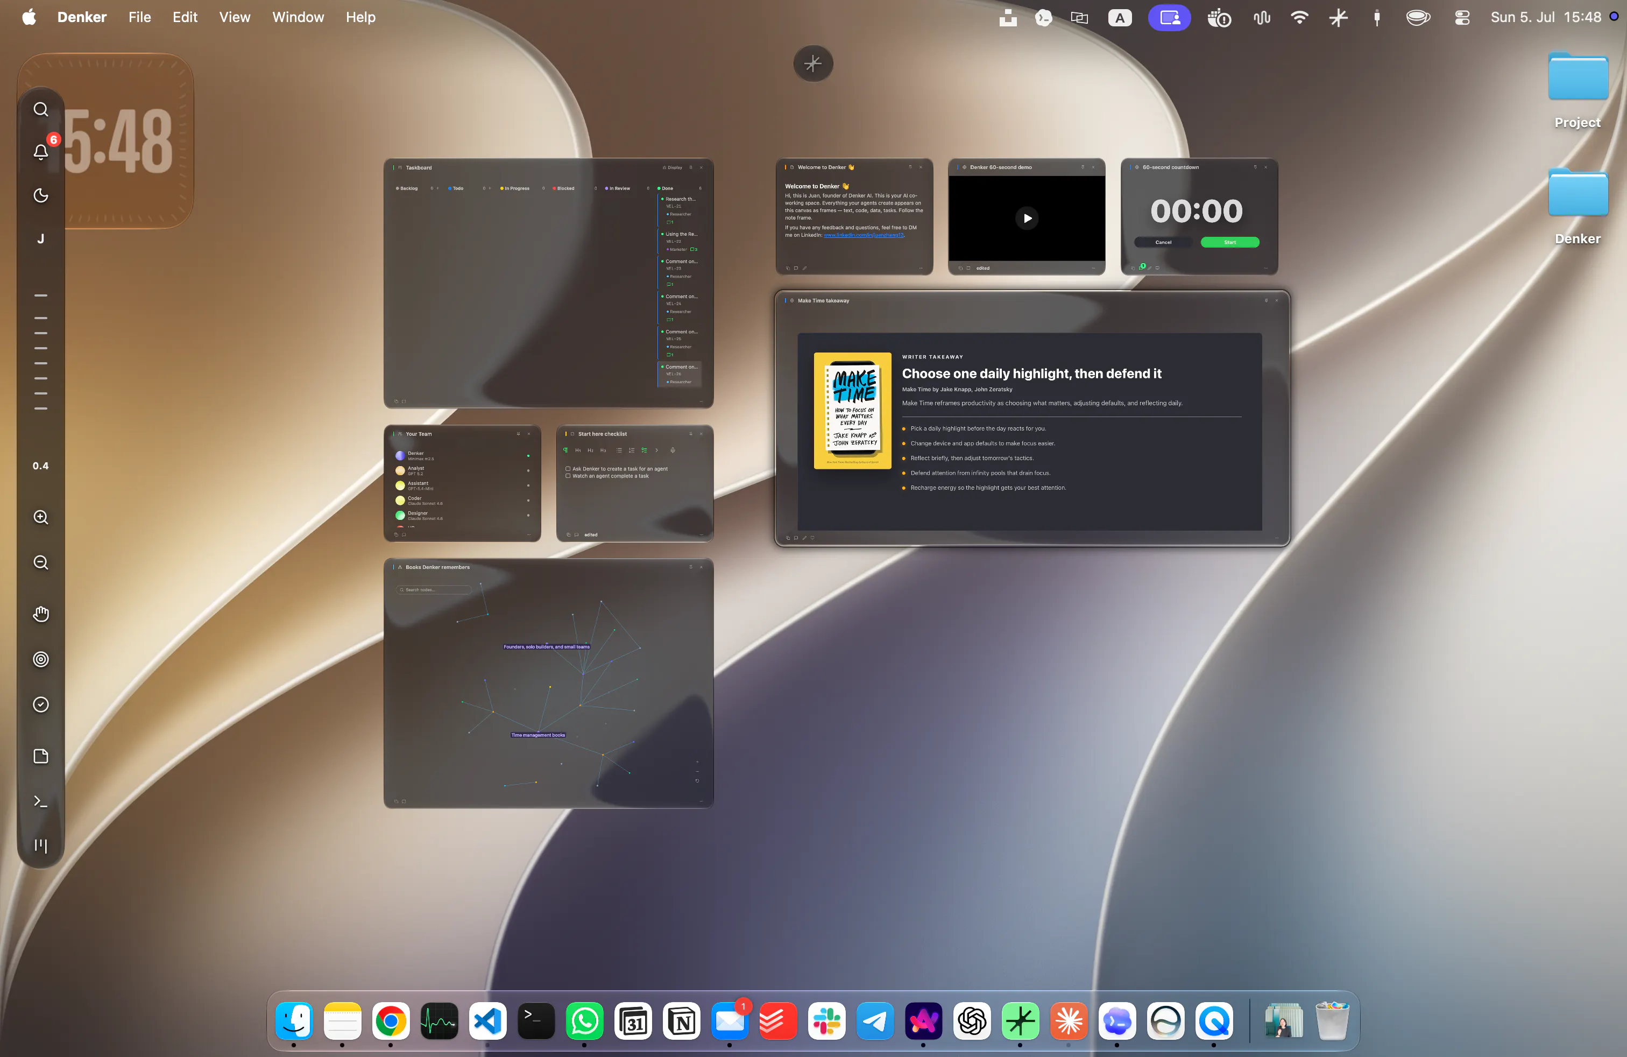This screenshot has width=1627, height=1057.
Task: Click the floating asterisk Denker button
Action: [813, 64]
